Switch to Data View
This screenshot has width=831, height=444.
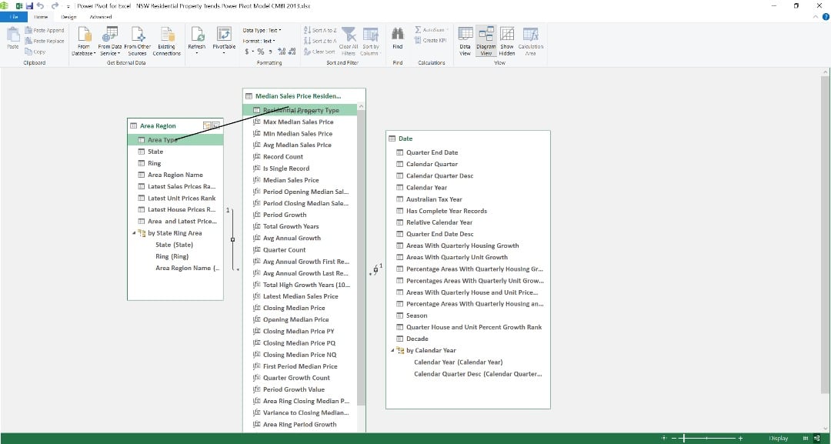(x=465, y=42)
